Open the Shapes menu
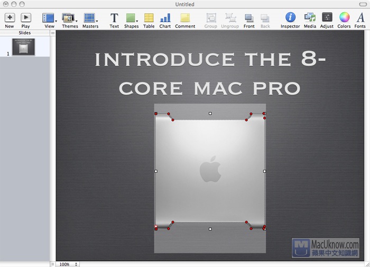370x267 pixels. 132,20
